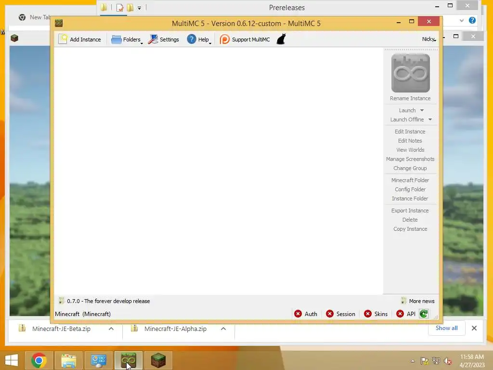Click new folder icon in Prereleases quick access toolbar
The width and height of the screenshot is (493, 370).
point(130,8)
